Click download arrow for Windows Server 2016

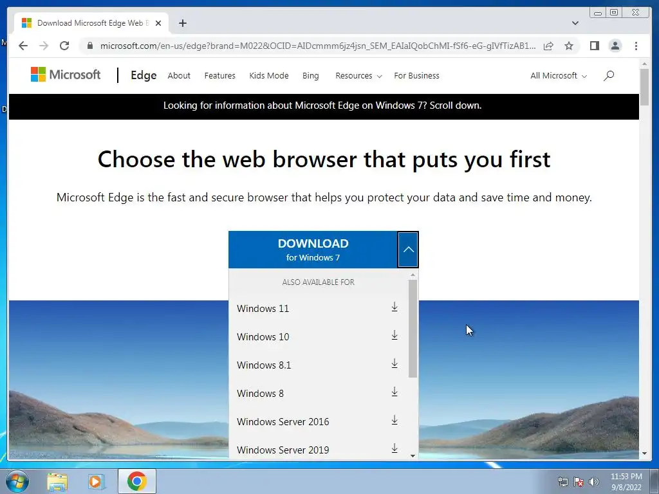pos(394,420)
